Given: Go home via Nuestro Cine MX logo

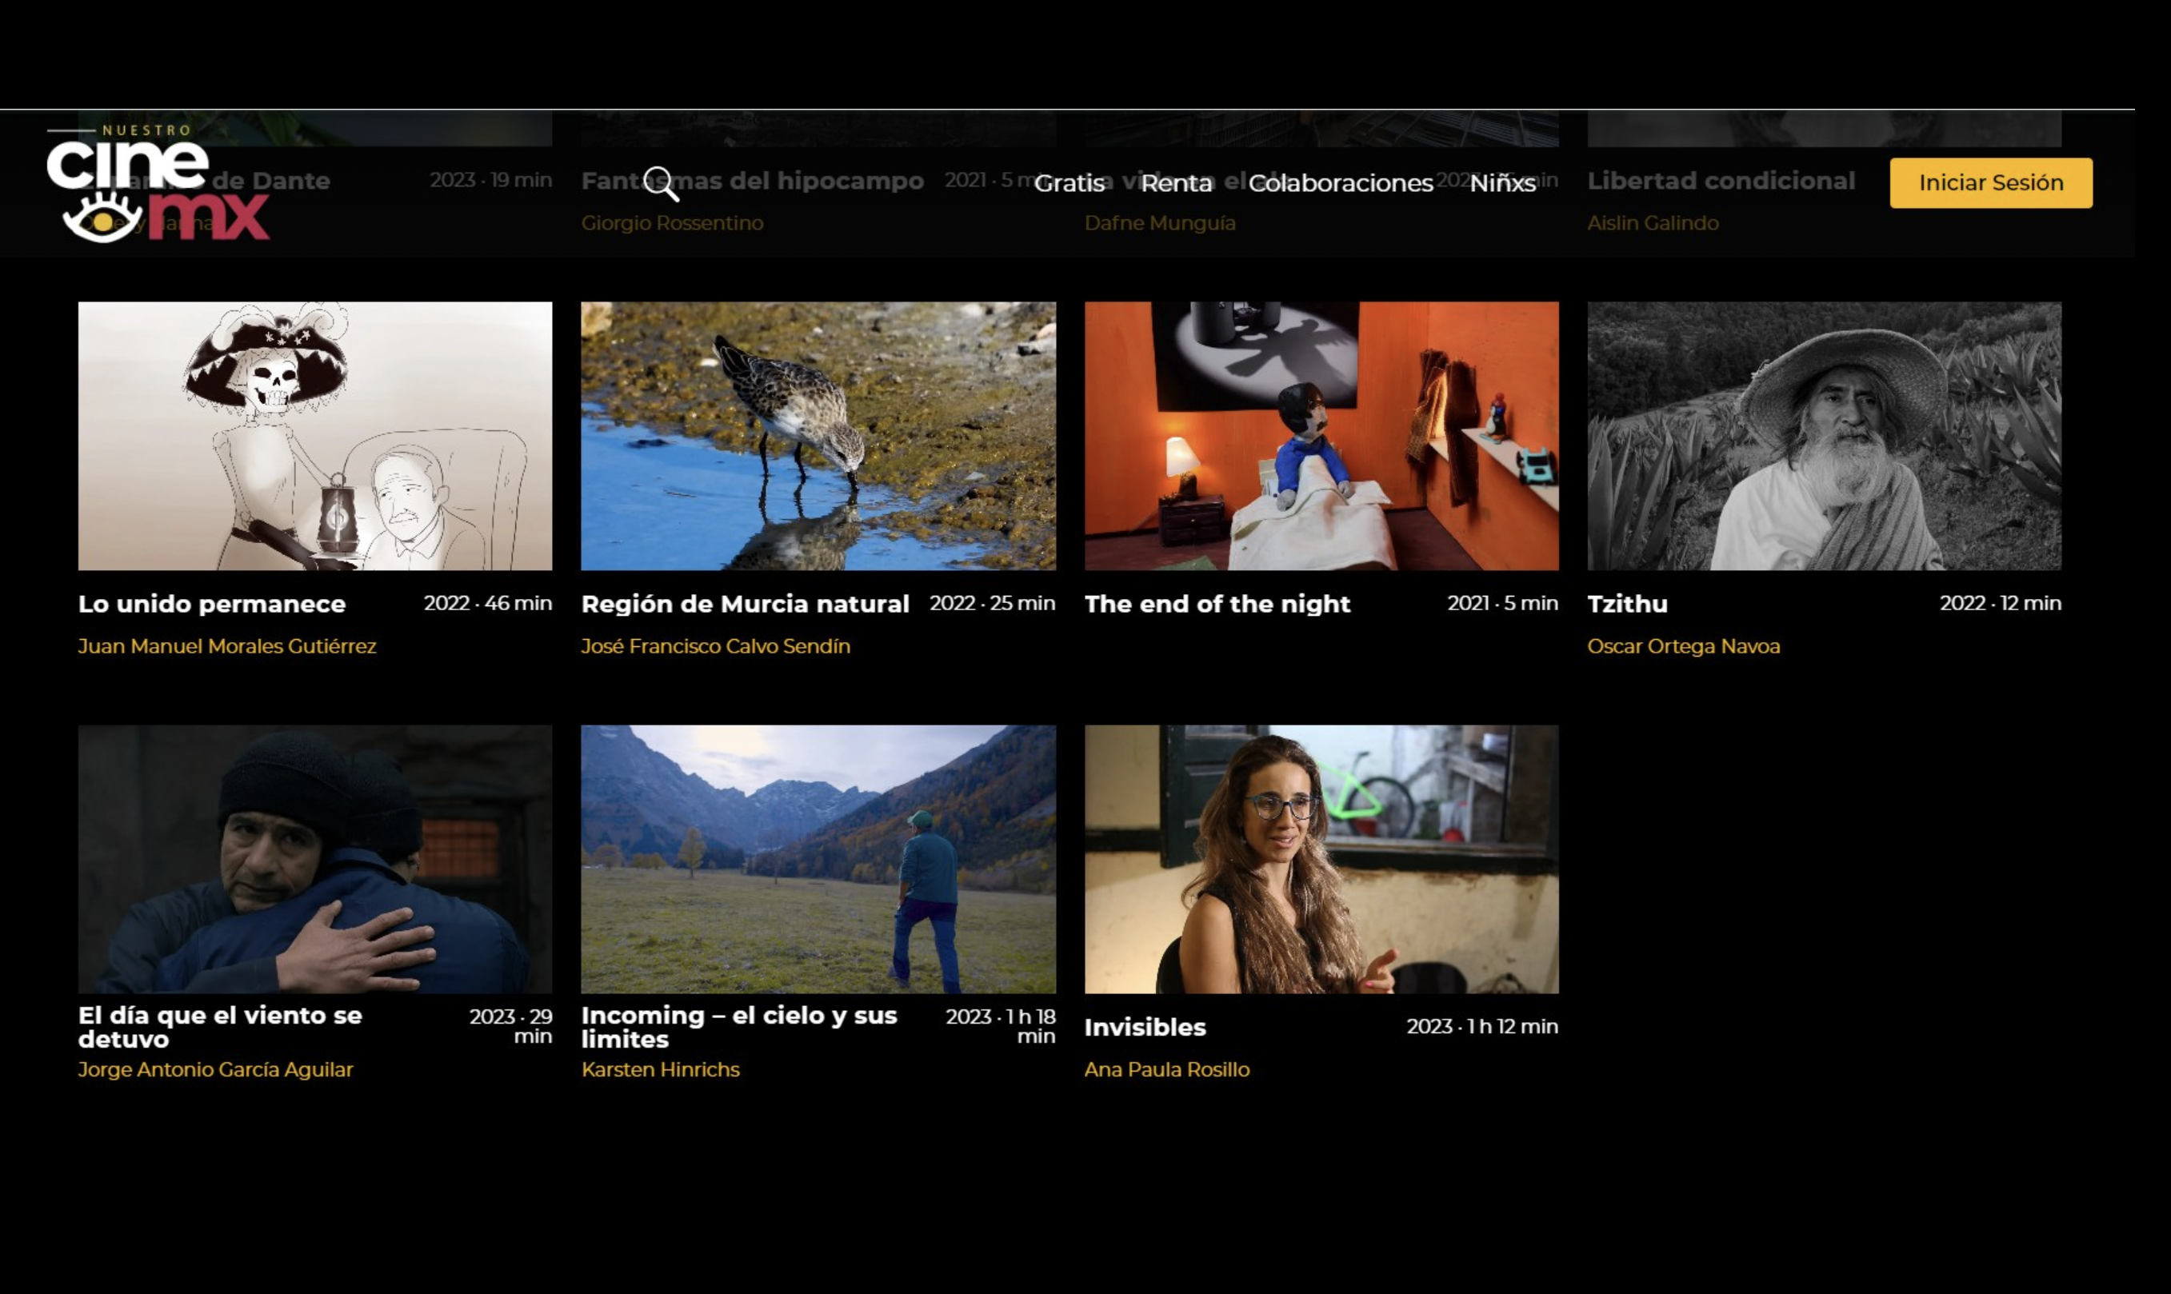Looking at the screenshot, I should tap(158, 183).
